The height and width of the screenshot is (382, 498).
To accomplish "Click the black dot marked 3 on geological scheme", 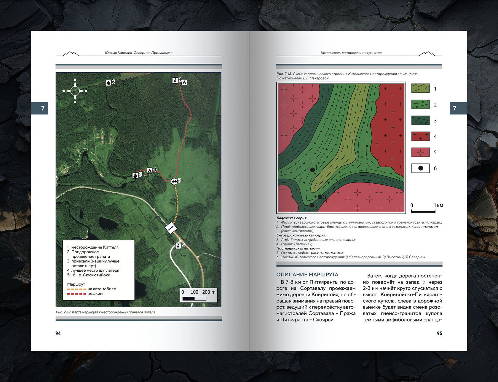I will pyautogui.click(x=320, y=197).
